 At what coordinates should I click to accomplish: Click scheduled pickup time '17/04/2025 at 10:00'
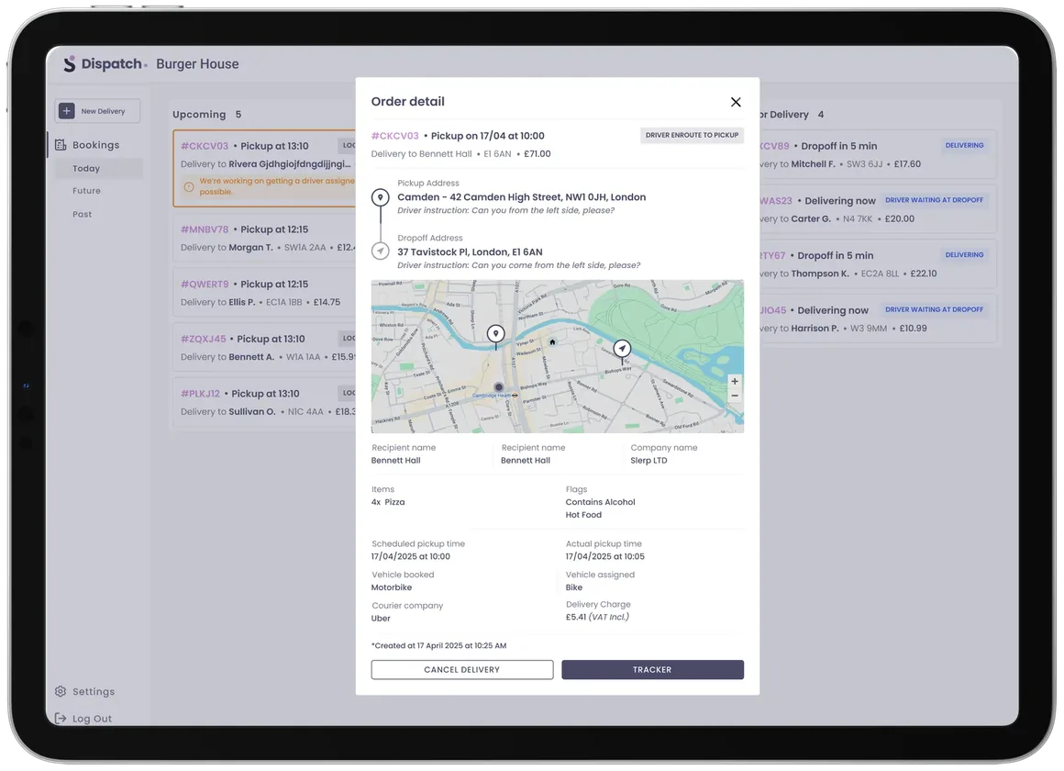(x=411, y=556)
